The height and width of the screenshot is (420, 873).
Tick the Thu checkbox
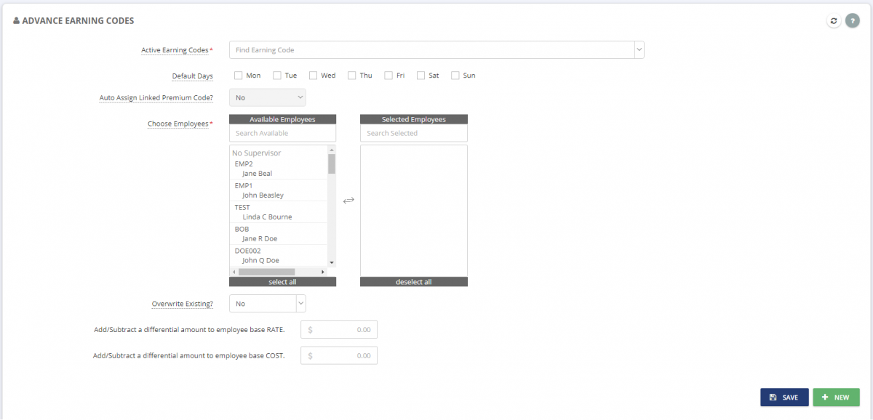352,75
